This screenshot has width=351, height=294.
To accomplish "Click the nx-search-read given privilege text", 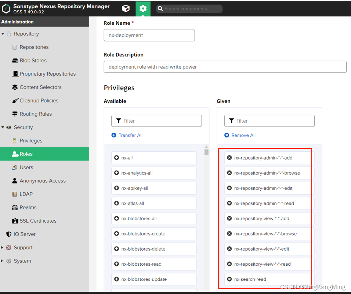I will pyautogui.click(x=250, y=279).
